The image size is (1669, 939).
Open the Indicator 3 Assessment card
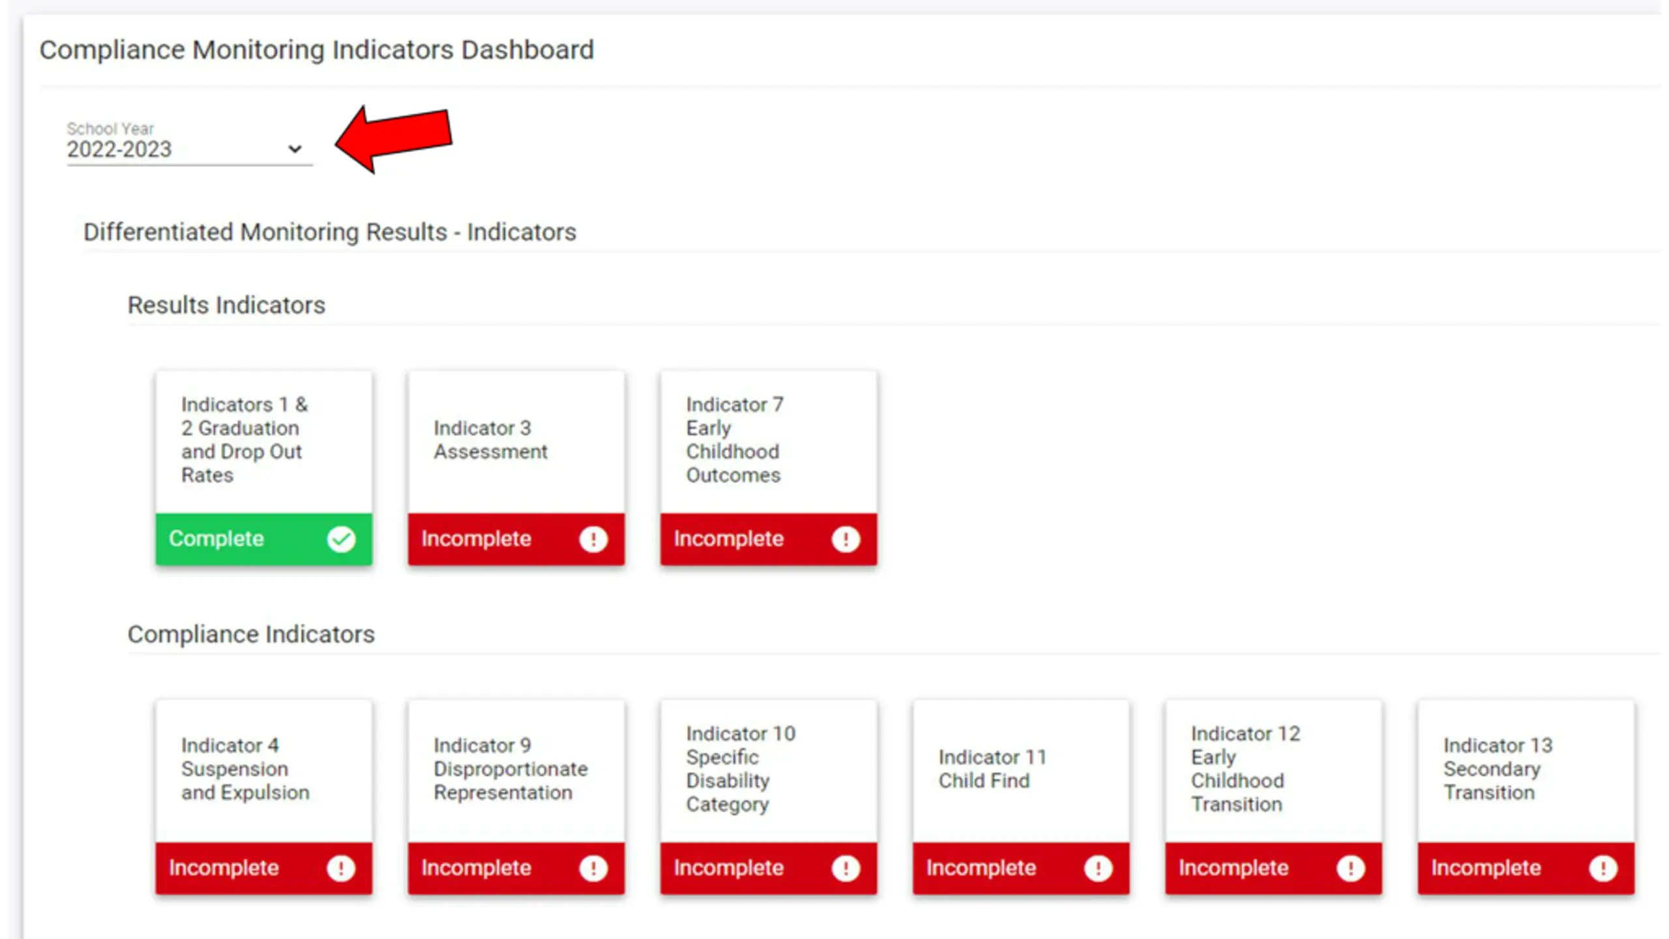tap(516, 468)
